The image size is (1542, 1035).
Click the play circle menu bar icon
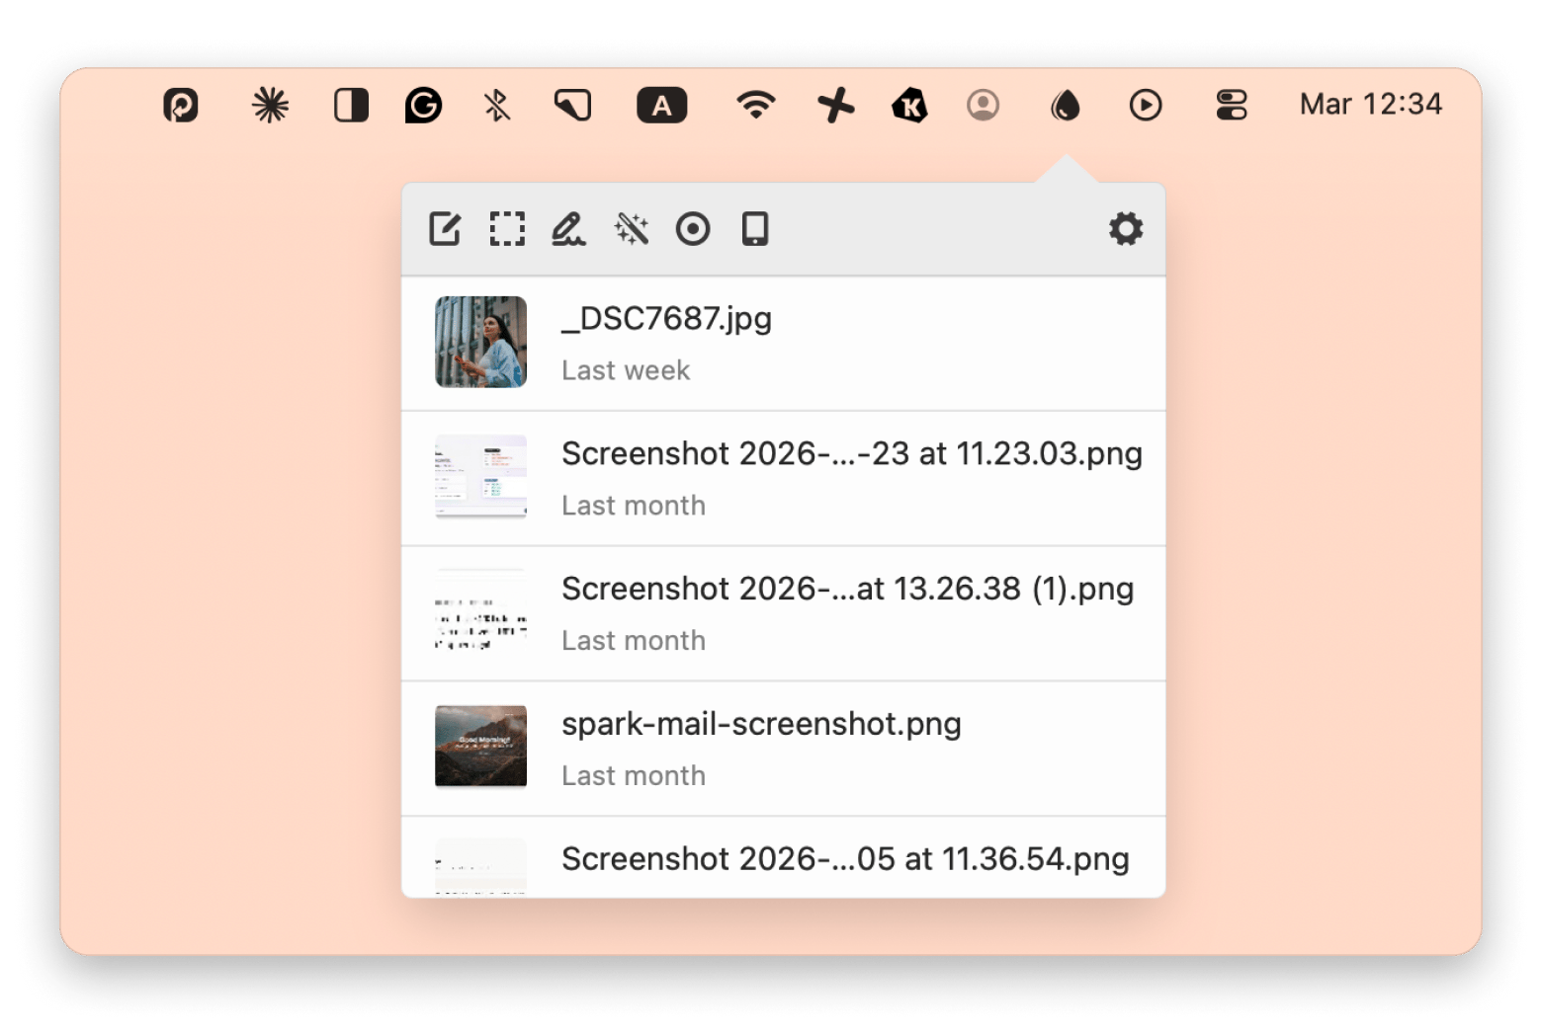(1145, 105)
